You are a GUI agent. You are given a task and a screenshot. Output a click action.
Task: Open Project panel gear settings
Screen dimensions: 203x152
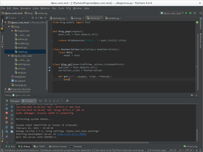point(41,18)
